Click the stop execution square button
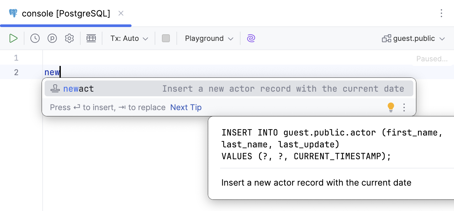This screenshot has height=211, width=454. coord(166,38)
